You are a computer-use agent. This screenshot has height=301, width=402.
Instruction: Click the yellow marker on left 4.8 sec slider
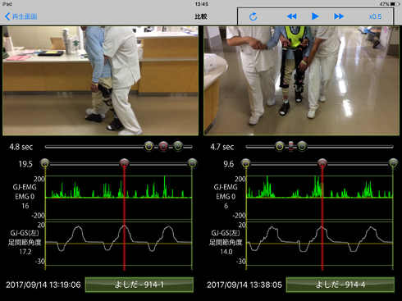tap(148, 147)
